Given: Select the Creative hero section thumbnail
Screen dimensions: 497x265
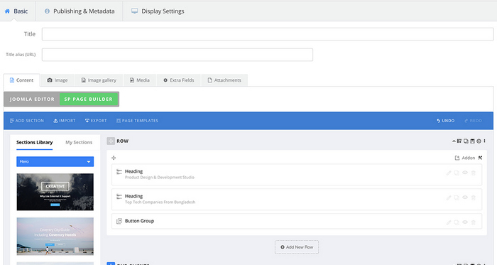Looking at the screenshot, I should click(55, 192).
